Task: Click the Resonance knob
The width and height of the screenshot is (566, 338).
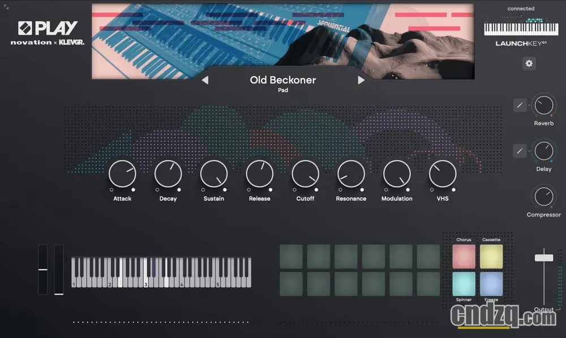Action: [351, 174]
